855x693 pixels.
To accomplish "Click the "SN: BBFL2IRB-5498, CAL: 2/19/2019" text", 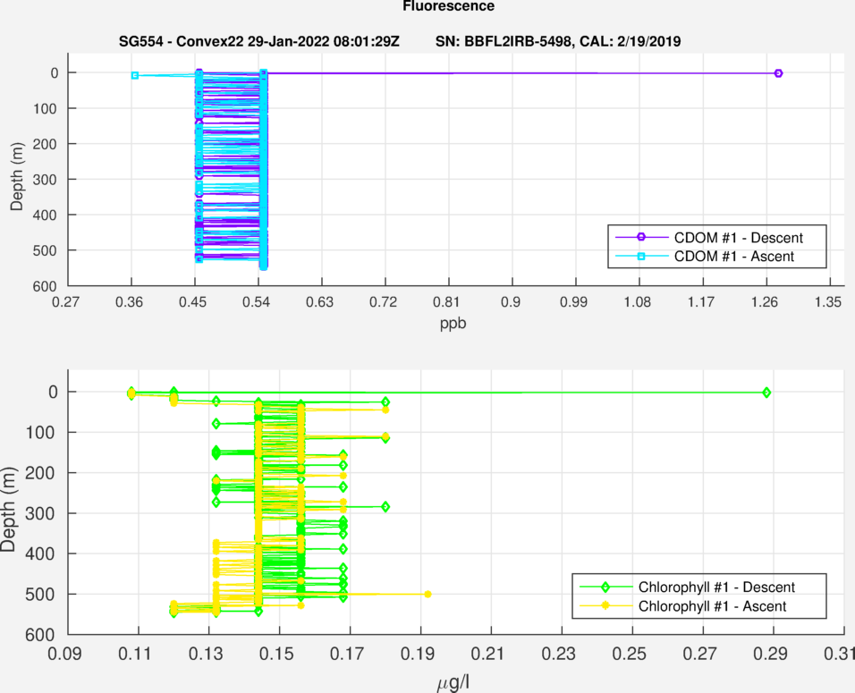I will (558, 41).
